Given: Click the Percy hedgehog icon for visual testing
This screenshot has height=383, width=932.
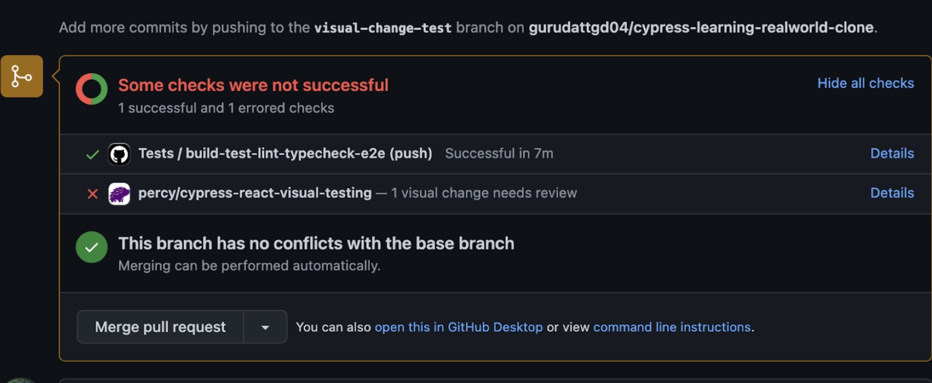Looking at the screenshot, I should tap(119, 193).
